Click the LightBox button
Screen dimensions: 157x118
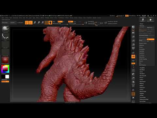tap(12, 23)
